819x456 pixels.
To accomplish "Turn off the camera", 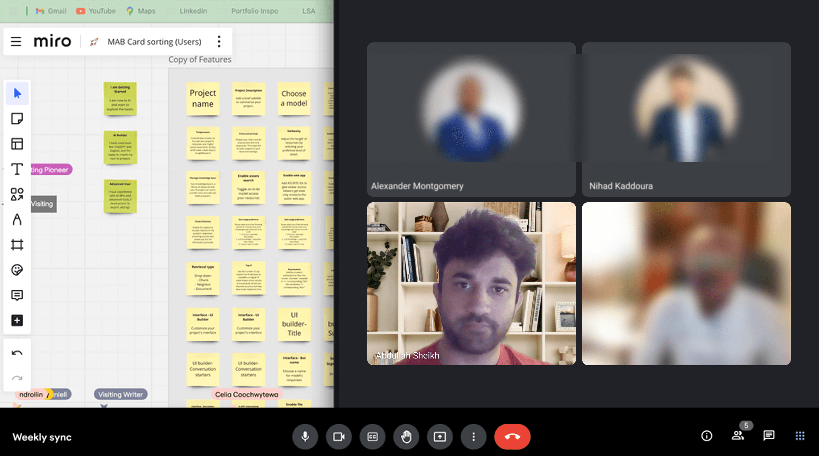I will pyautogui.click(x=339, y=436).
